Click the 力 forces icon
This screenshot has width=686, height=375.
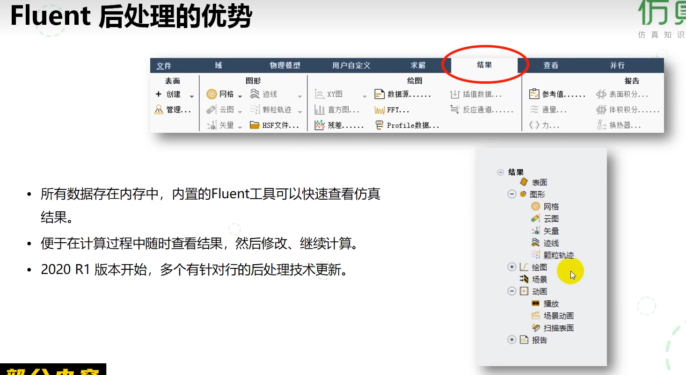pyautogui.click(x=534, y=125)
